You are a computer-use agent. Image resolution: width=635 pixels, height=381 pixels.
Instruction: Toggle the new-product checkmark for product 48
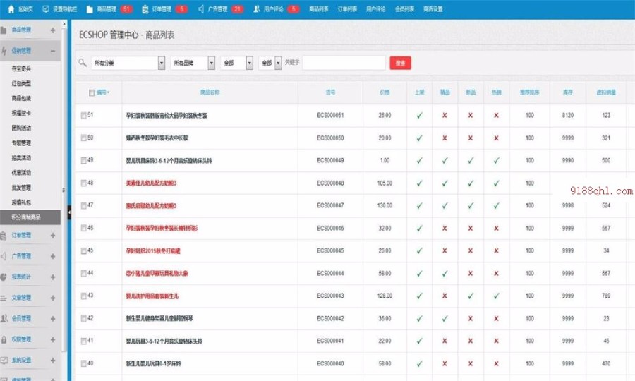tap(470, 183)
